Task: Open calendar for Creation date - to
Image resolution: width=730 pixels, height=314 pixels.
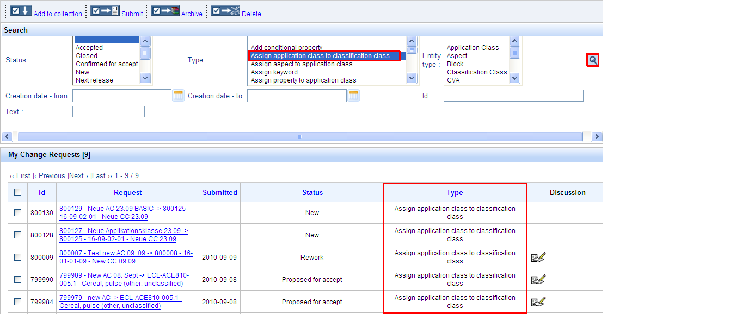Action: (x=354, y=96)
